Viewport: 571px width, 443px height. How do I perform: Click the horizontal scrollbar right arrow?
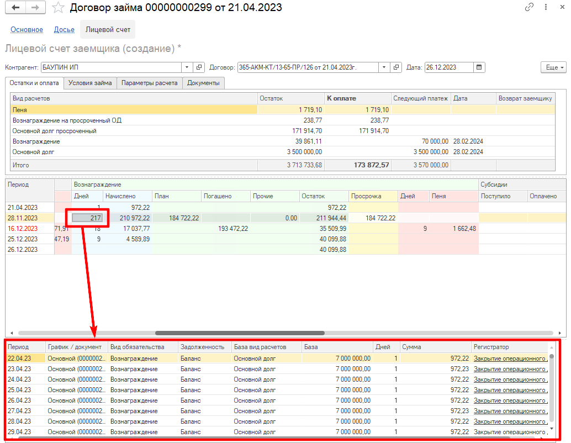tap(560, 333)
